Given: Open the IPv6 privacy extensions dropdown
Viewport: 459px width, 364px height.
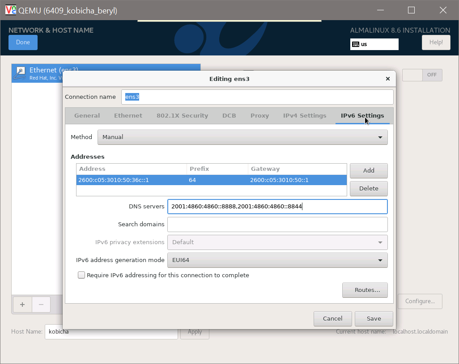Looking at the screenshot, I should coord(277,242).
